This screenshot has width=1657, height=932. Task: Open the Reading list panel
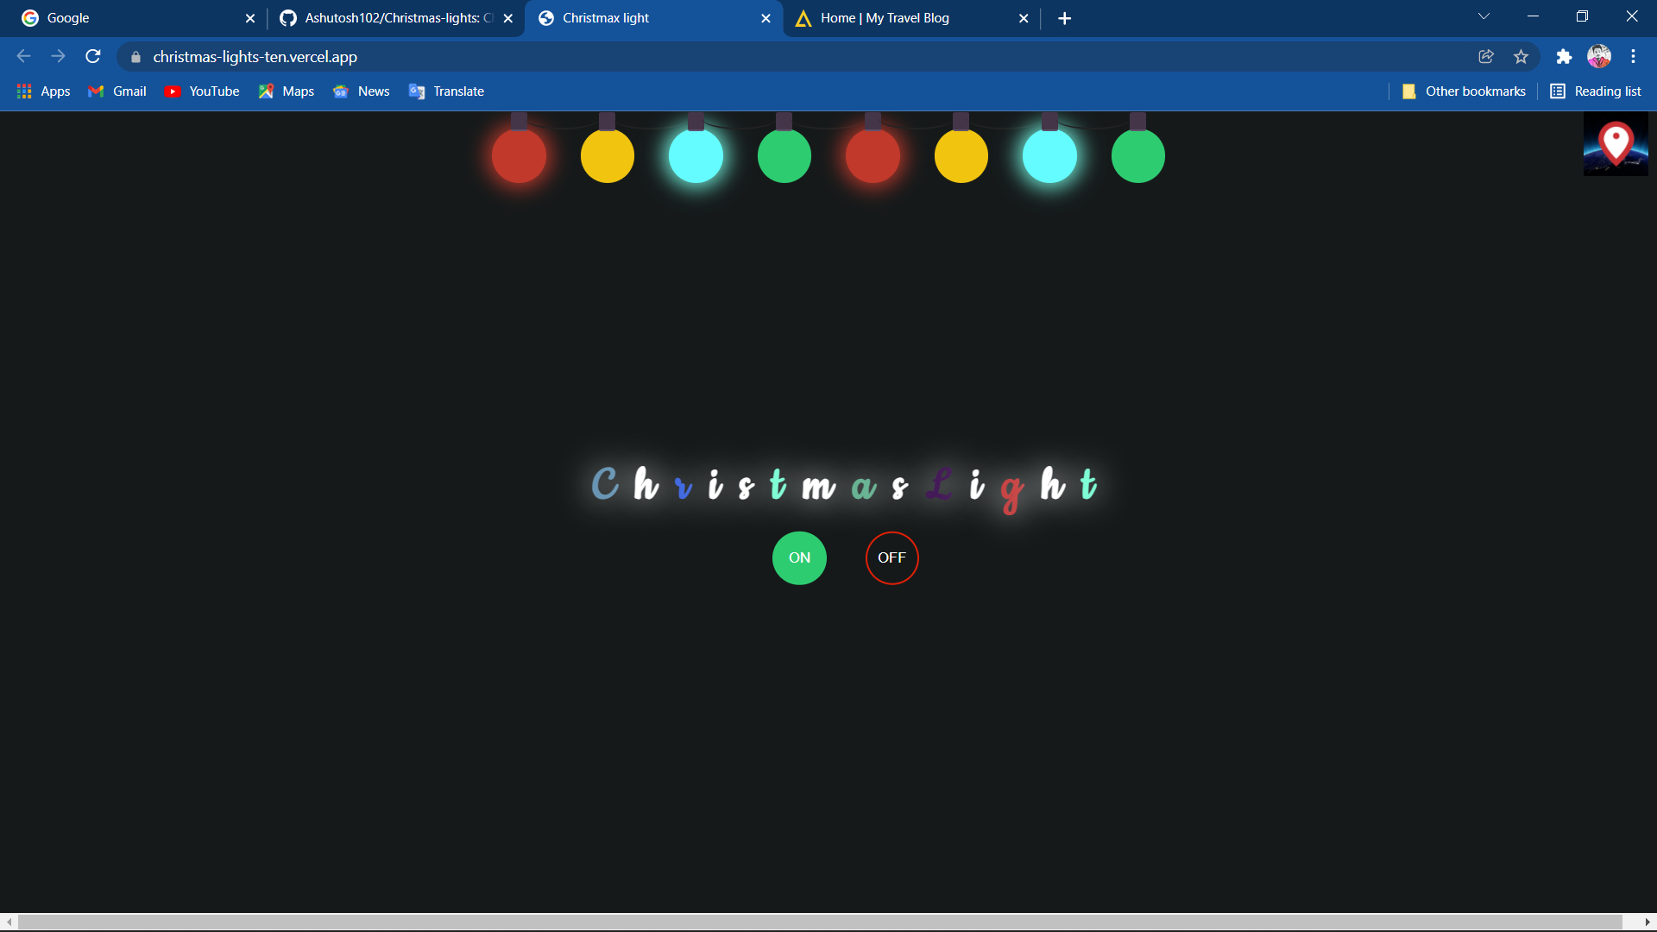pyautogui.click(x=1595, y=91)
